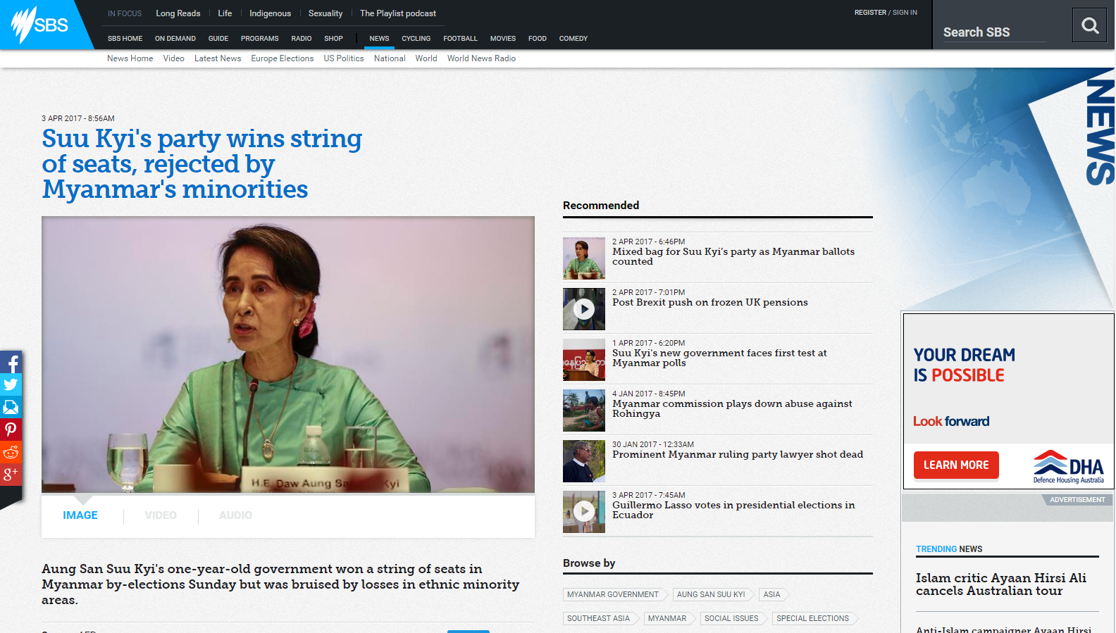Viewport: 1116px width, 633px height.
Task: Browse by ASIA tag
Action: pos(772,595)
